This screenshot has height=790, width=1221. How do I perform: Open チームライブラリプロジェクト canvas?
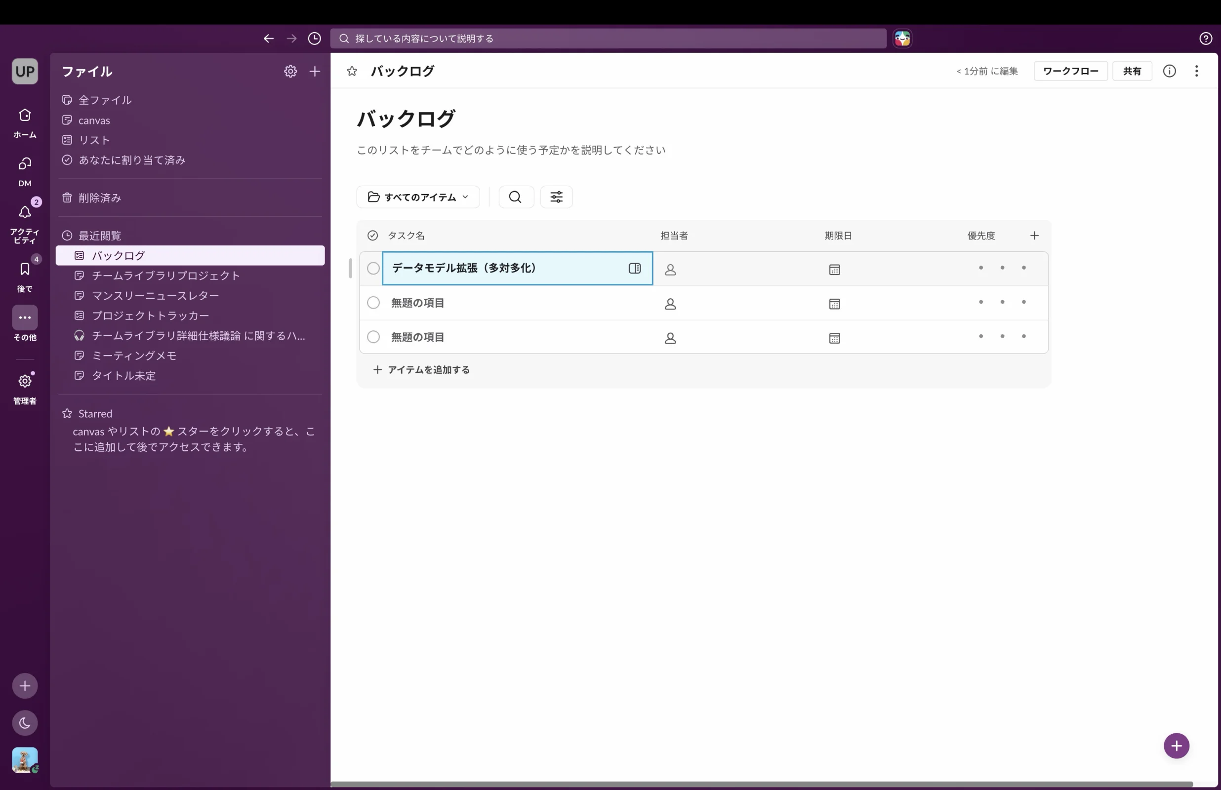[190, 276]
